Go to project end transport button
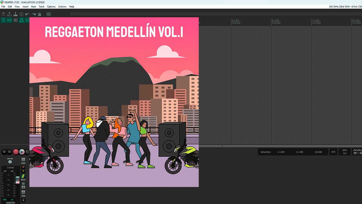Viewport: 362px width, 204px height. (10, 152)
